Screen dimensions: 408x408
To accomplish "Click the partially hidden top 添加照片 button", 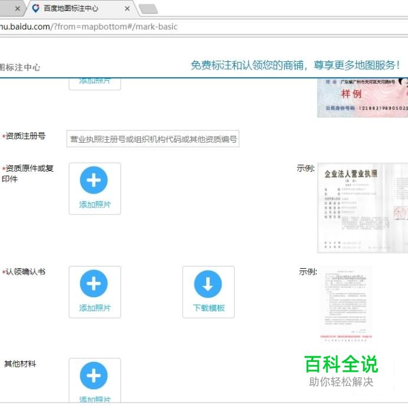I will coord(95,84).
